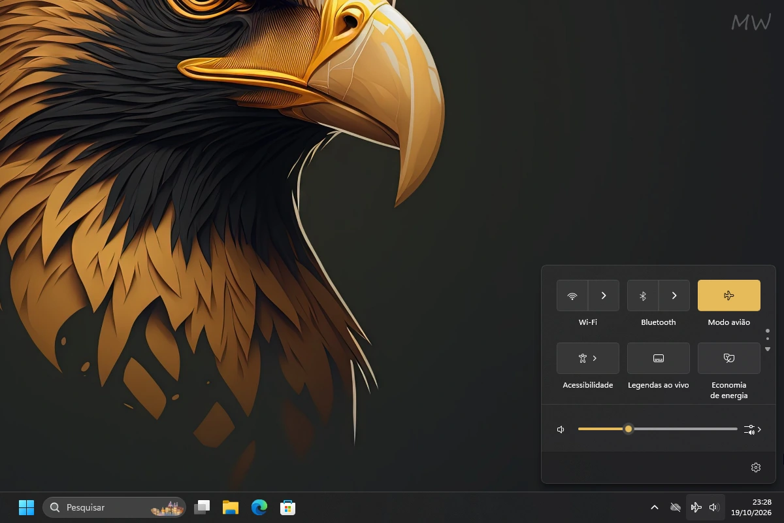Click the Pesquisar search box
This screenshot has width=784, height=523.
tap(114, 507)
